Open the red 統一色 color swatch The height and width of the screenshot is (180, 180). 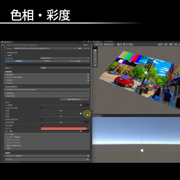pos(64,128)
